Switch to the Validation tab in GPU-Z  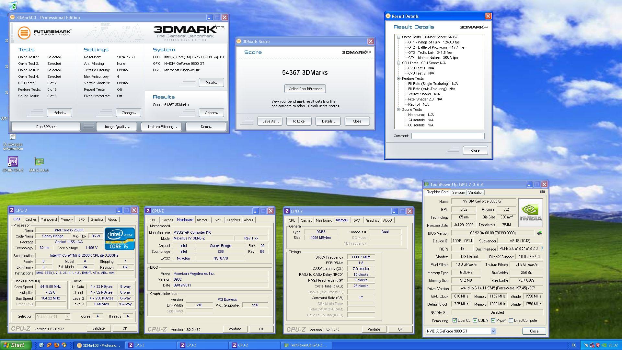pos(476,192)
